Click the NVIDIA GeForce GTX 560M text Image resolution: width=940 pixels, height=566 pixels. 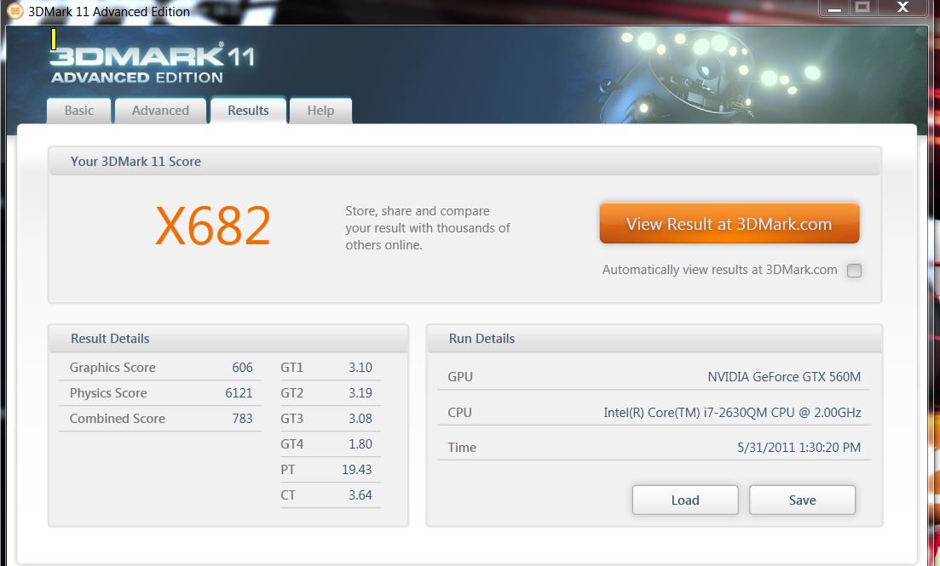(x=784, y=377)
